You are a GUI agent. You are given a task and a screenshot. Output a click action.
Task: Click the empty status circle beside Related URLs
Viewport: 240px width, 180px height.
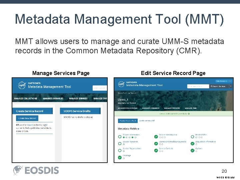tap(192, 137)
